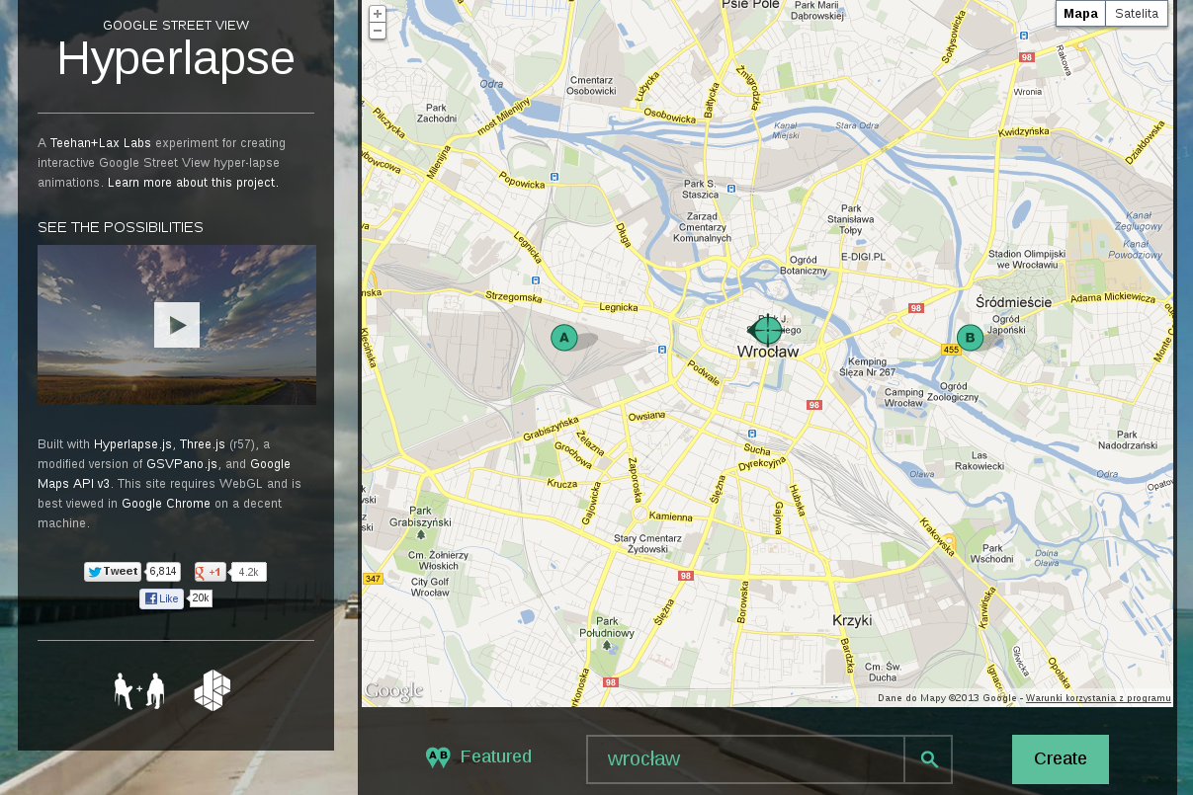Open the Hyperlapse.js link
Screen dimensions: 1193x795
133,444
